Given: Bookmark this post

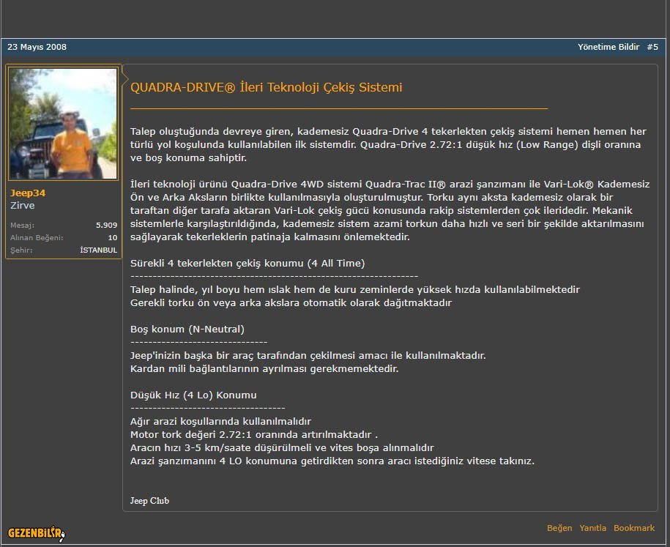Looking at the screenshot, I should coord(634,528).
